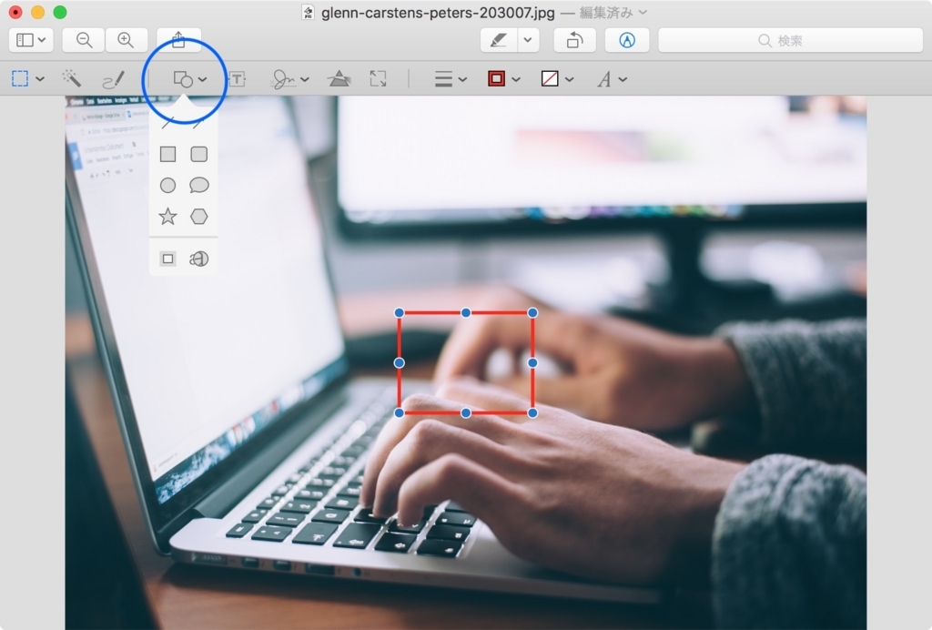
Task: Click the glenn-carstens-peters-203007.jpg title
Action: click(x=438, y=13)
